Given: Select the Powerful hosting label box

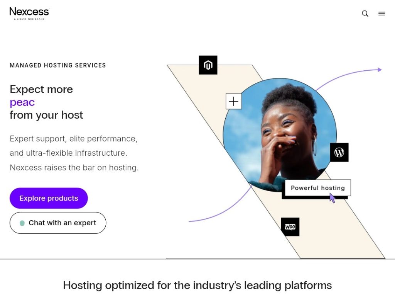Looking at the screenshot, I should click(317, 188).
